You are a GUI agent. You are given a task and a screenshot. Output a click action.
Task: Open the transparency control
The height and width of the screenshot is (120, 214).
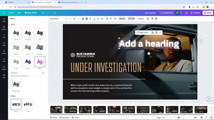tap(148, 19)
